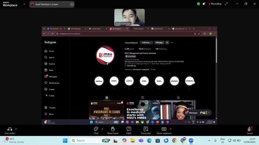Open AI Companion sparkle icon

coord(204,4)
